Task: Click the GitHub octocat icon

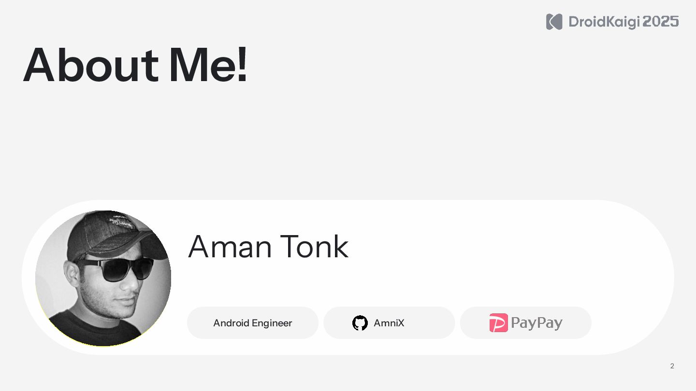Action: click(360, 323)
